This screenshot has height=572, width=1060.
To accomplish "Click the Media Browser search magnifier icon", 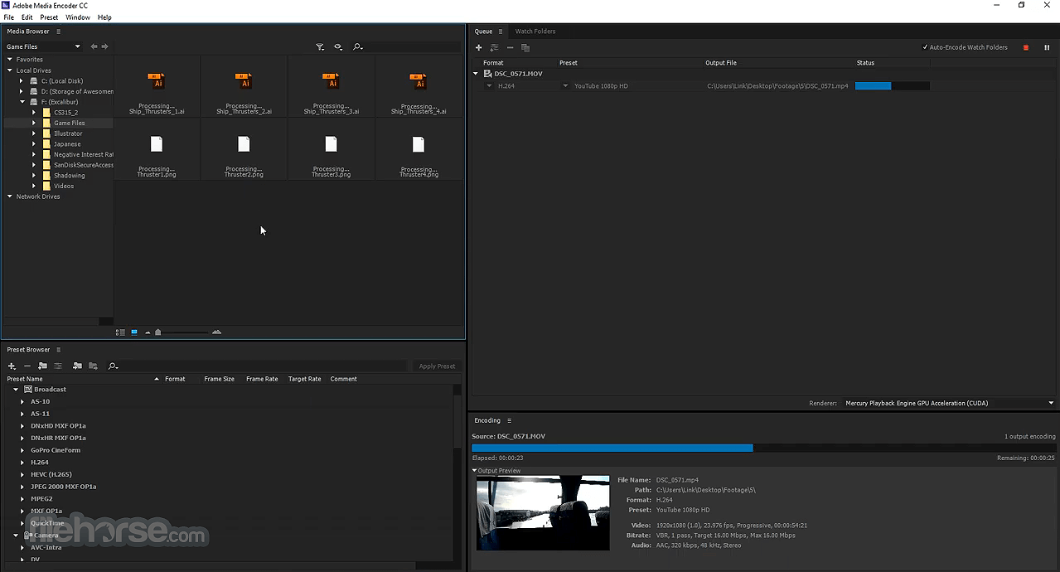I will [x=357, y=47].
